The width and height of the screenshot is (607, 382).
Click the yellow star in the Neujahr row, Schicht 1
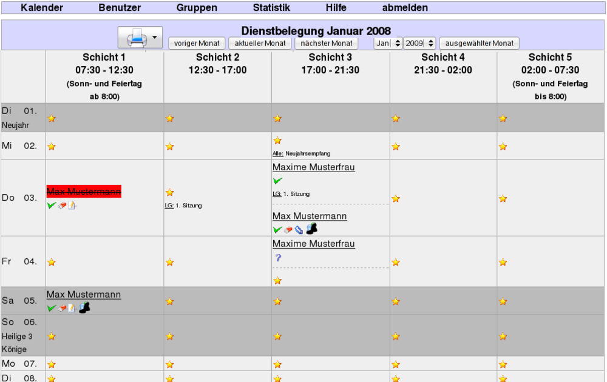(x=51, y=118)
